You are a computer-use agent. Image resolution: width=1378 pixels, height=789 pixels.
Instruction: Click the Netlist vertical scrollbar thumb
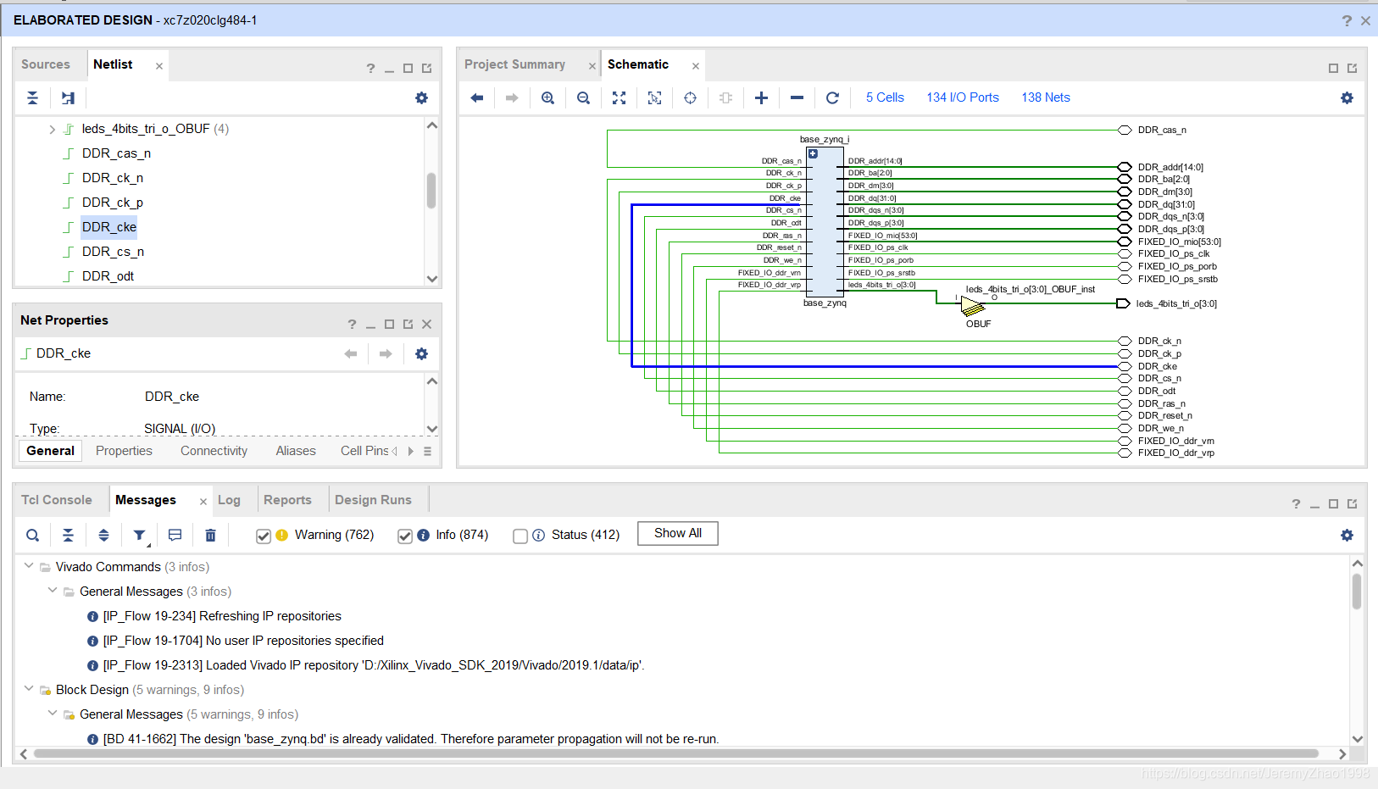coord(431,190)
